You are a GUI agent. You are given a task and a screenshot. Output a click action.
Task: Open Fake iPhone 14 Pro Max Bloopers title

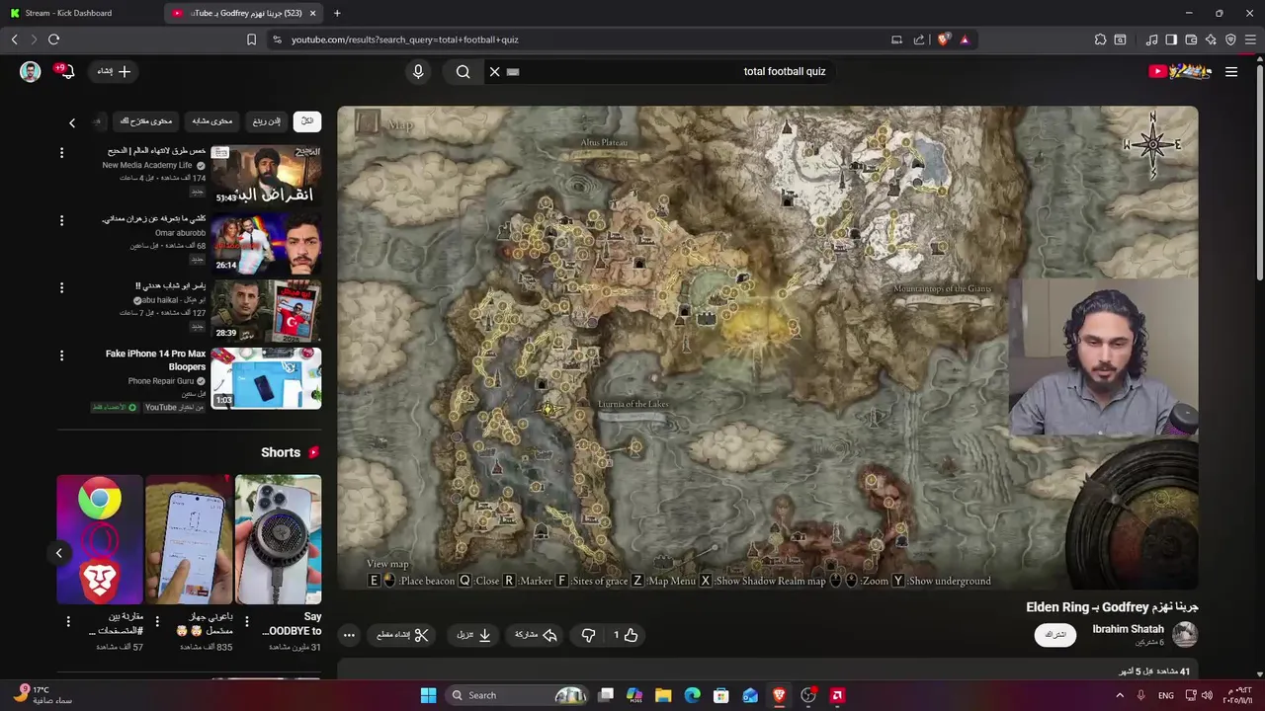pos(156,359)
